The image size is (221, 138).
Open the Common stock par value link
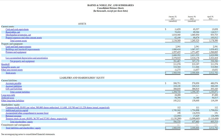coord(58,107)
